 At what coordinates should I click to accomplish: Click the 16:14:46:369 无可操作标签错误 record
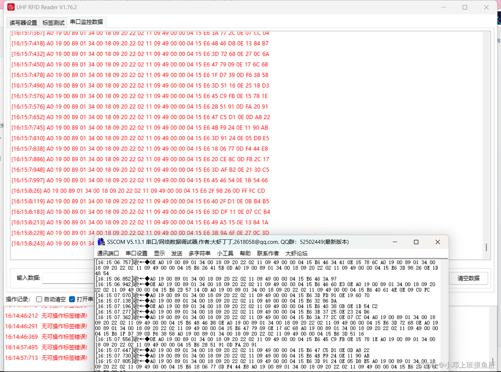[46, 337]
